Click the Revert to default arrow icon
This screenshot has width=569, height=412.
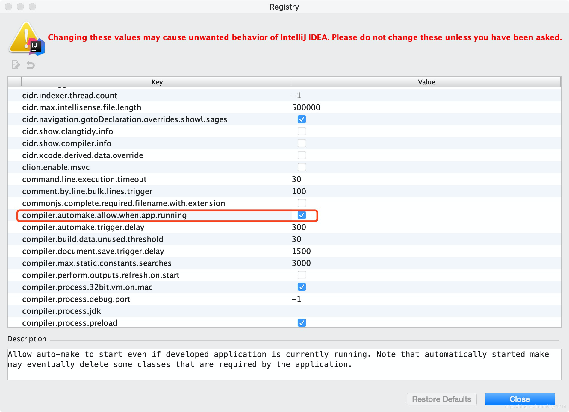31,65
